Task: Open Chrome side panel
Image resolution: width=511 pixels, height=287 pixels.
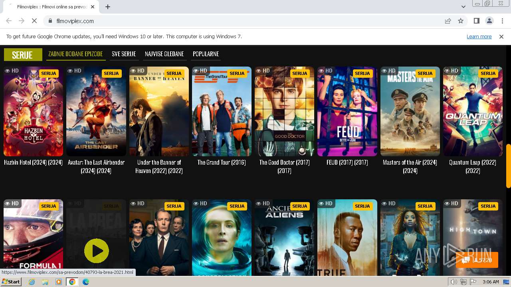Action: 477,21
